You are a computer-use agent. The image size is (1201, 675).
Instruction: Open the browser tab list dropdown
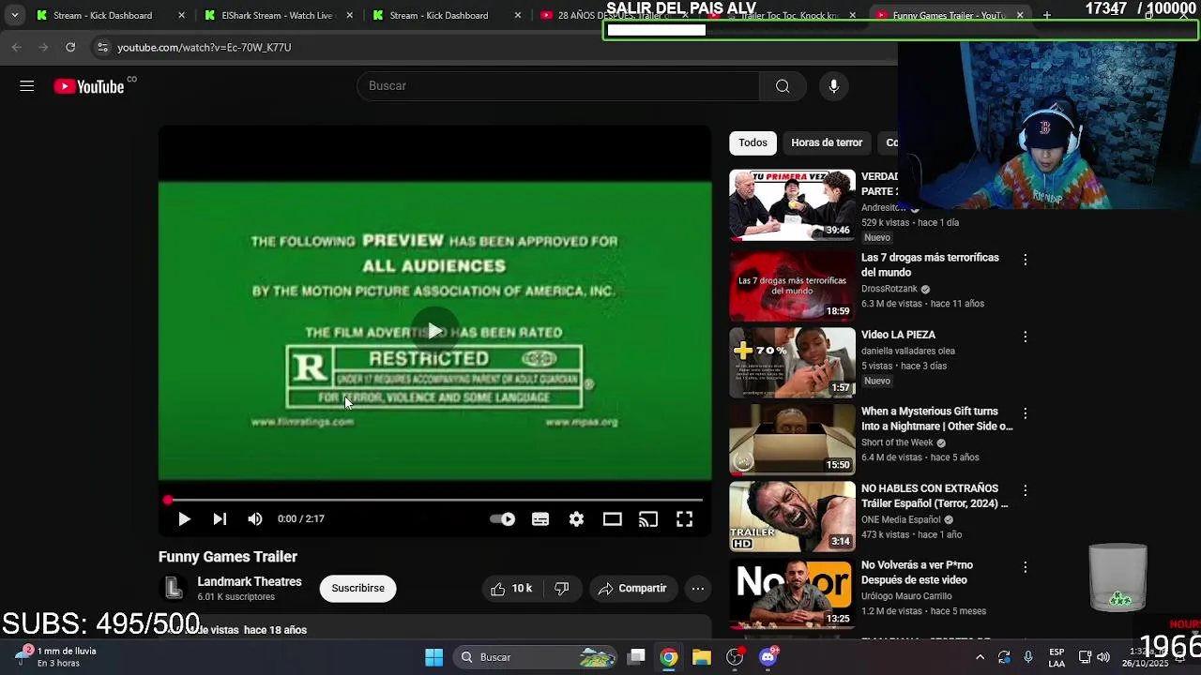[14, 15]
